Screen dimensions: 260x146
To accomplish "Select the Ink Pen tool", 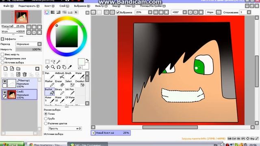I will [x=70, y=91].
